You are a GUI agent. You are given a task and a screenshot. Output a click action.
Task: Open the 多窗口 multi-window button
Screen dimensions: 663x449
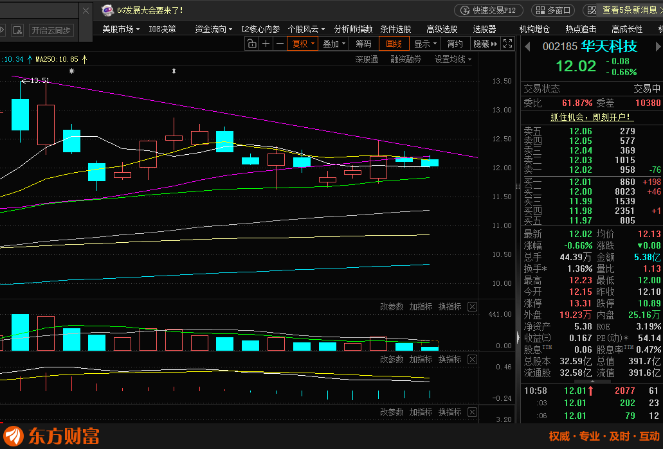(553, 10)
